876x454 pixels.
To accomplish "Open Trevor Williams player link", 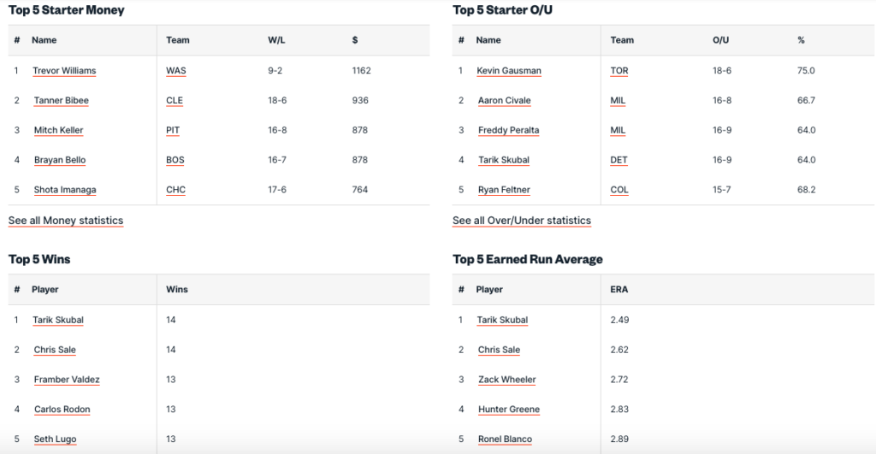I will 64,71.
